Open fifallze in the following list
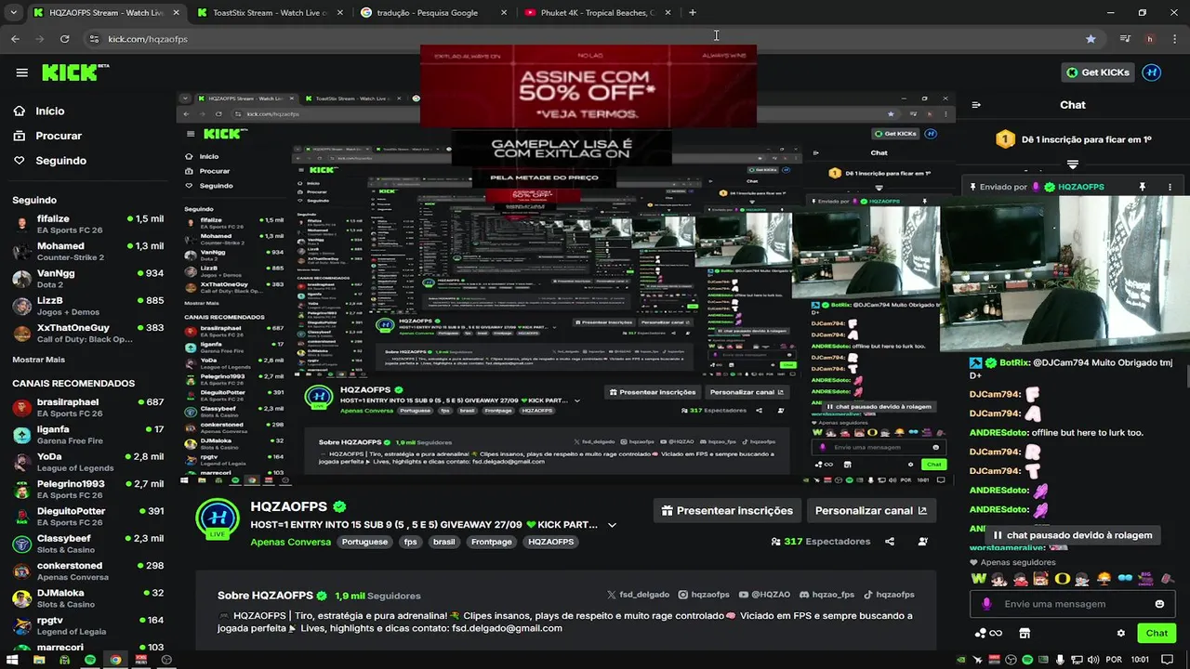The width and height of the screenshot is (1190, 669). pos(86,224)
